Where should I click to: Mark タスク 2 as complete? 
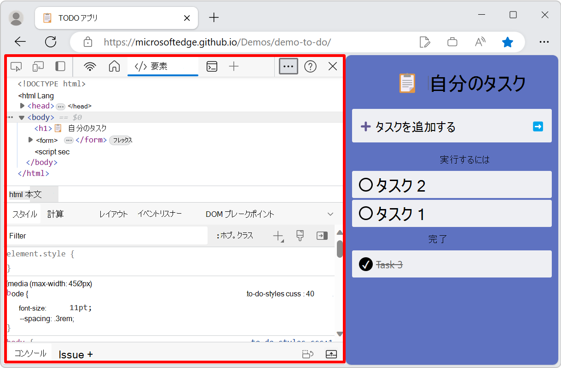365,184
